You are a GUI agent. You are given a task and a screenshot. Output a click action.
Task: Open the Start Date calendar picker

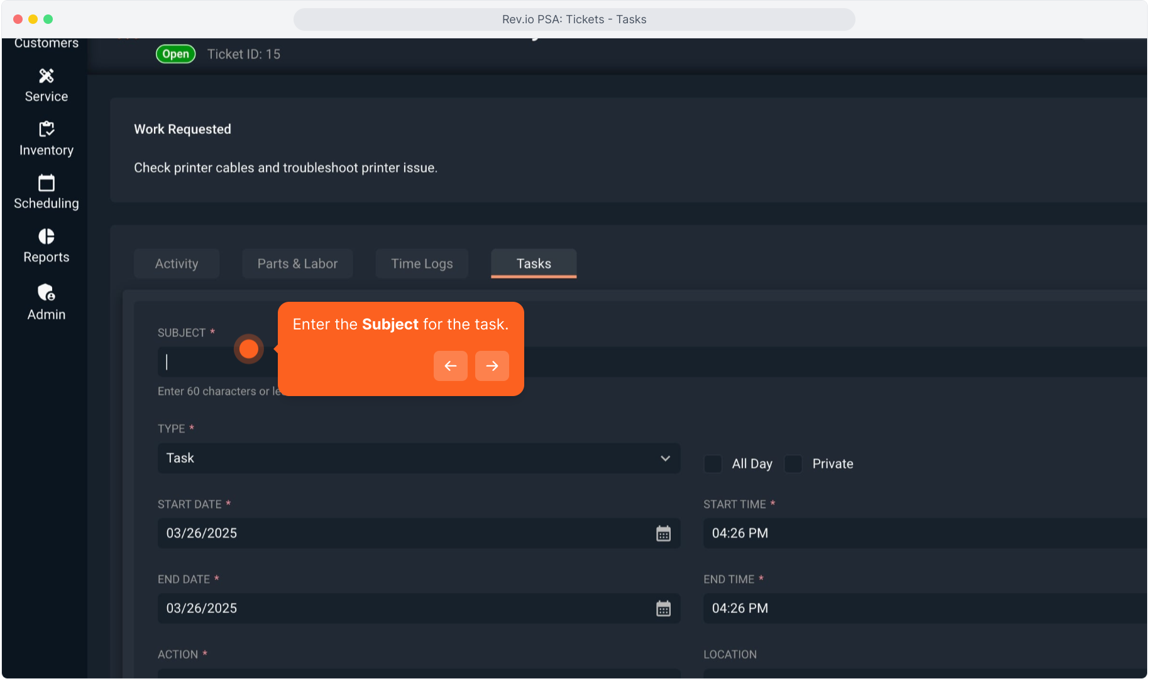[663, 533]
